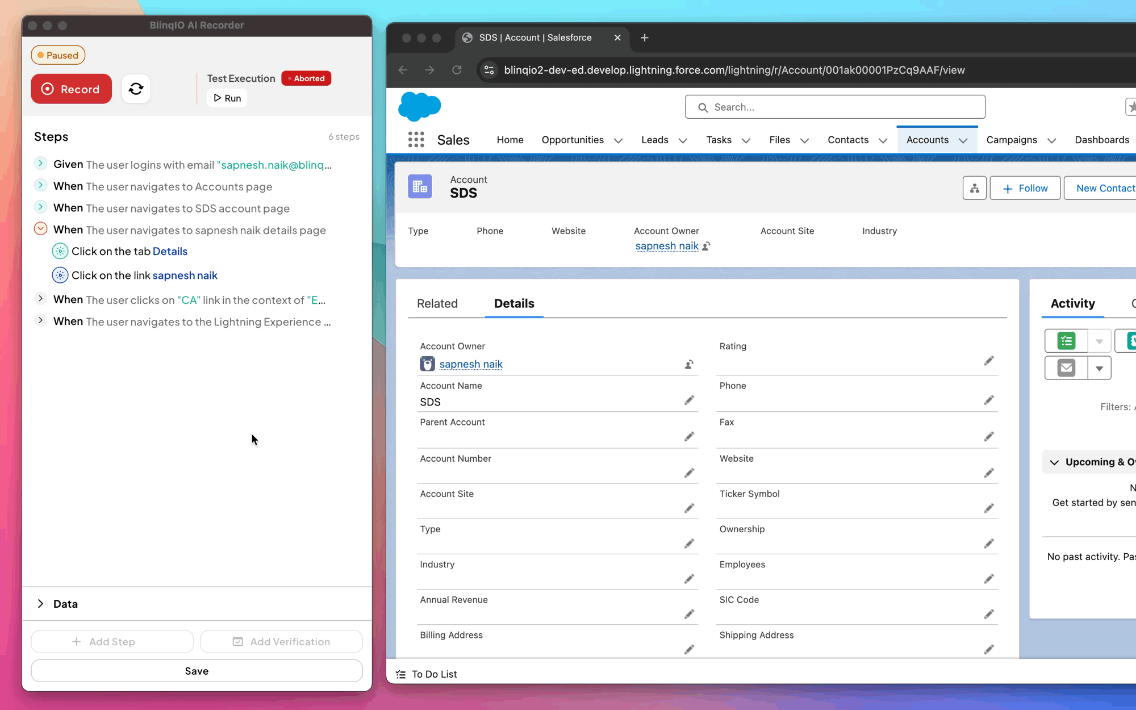Click the sapnesh naik owner link
This screenshot has width=1136, height=710.
[x=470, y=364]
